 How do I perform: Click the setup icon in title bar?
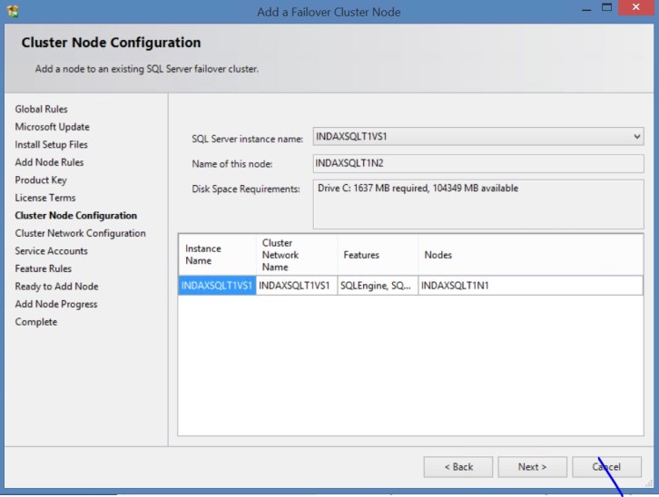(12, 12)
